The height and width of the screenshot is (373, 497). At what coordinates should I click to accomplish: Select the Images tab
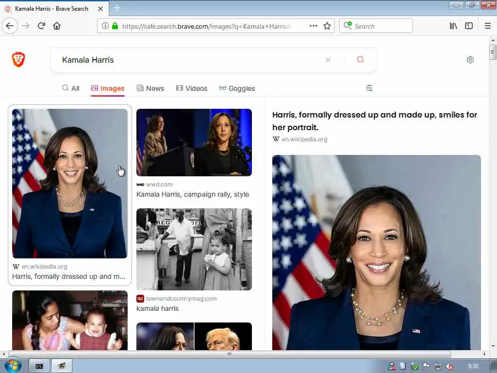[x=108, y=88]
